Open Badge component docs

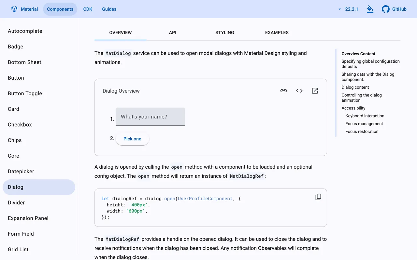tap(39, 47)
